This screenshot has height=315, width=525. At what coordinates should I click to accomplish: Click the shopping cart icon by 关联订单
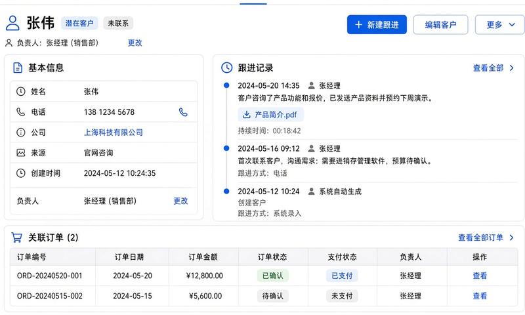[16, 238]
